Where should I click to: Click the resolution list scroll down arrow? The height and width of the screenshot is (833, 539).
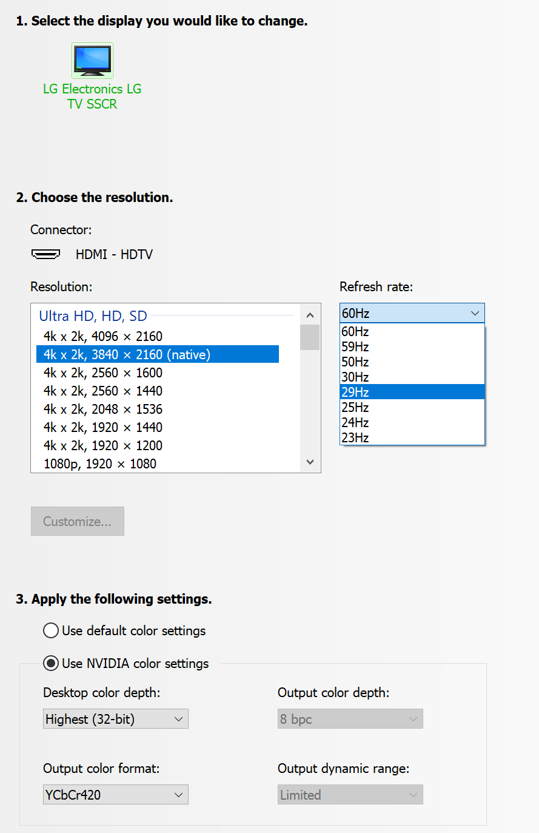[x=310, y=462]
